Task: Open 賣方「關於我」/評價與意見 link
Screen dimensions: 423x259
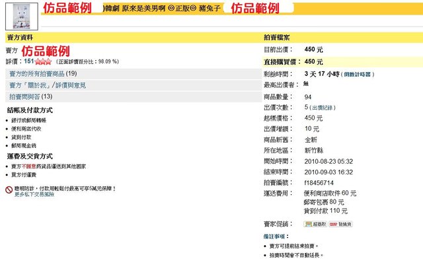Action: coord(48,85)
